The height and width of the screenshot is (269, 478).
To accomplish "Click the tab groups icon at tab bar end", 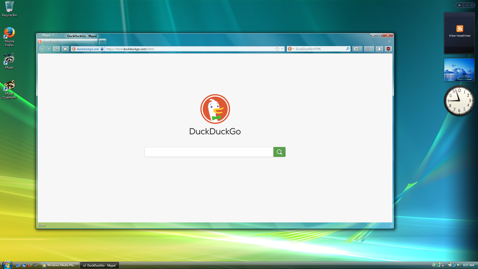I will (x=389, y=42).
